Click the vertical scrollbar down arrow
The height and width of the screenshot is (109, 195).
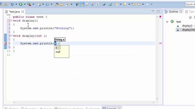point(157,99)
